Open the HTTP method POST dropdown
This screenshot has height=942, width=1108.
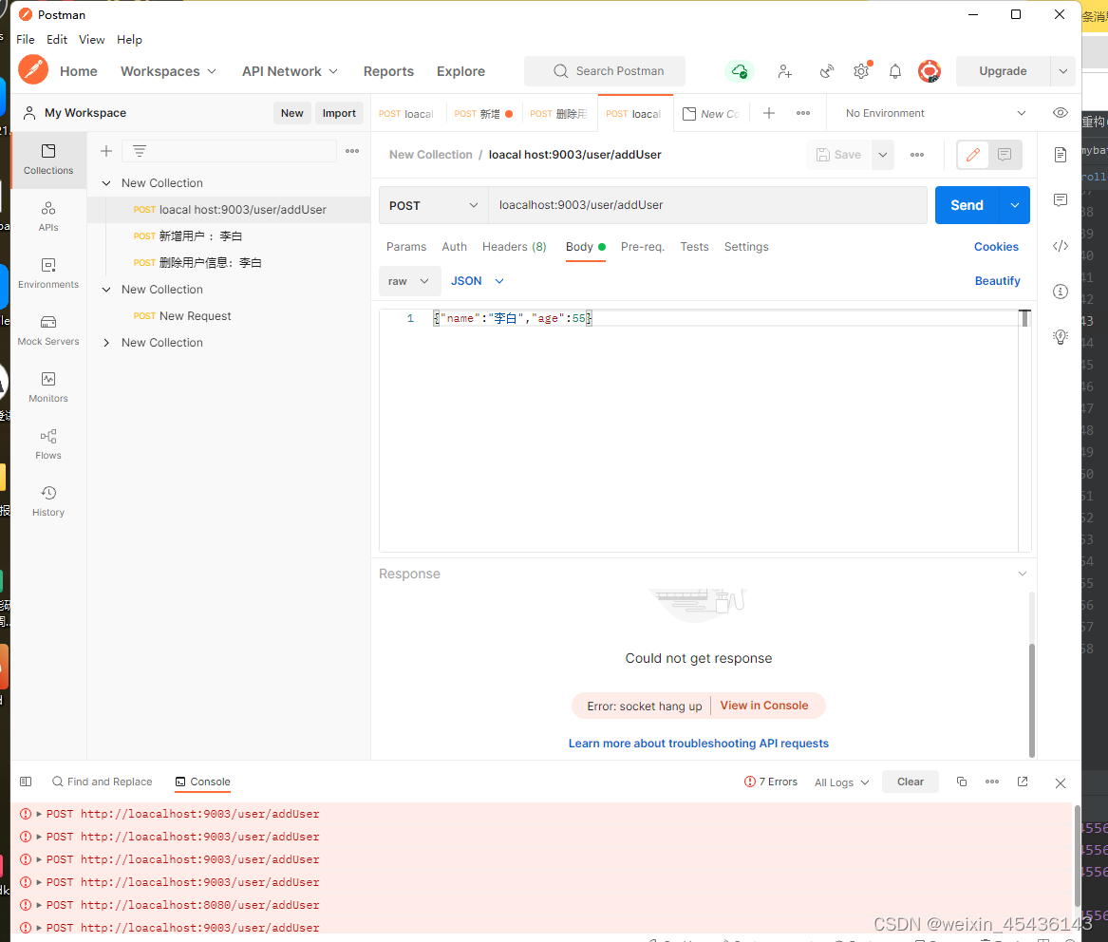pos(433,206)
